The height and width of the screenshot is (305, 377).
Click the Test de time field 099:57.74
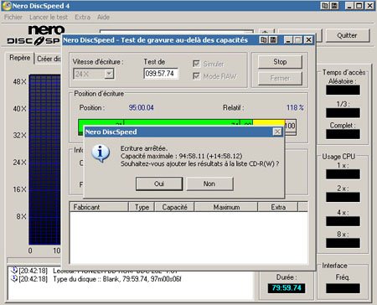(x=161, y=74)
